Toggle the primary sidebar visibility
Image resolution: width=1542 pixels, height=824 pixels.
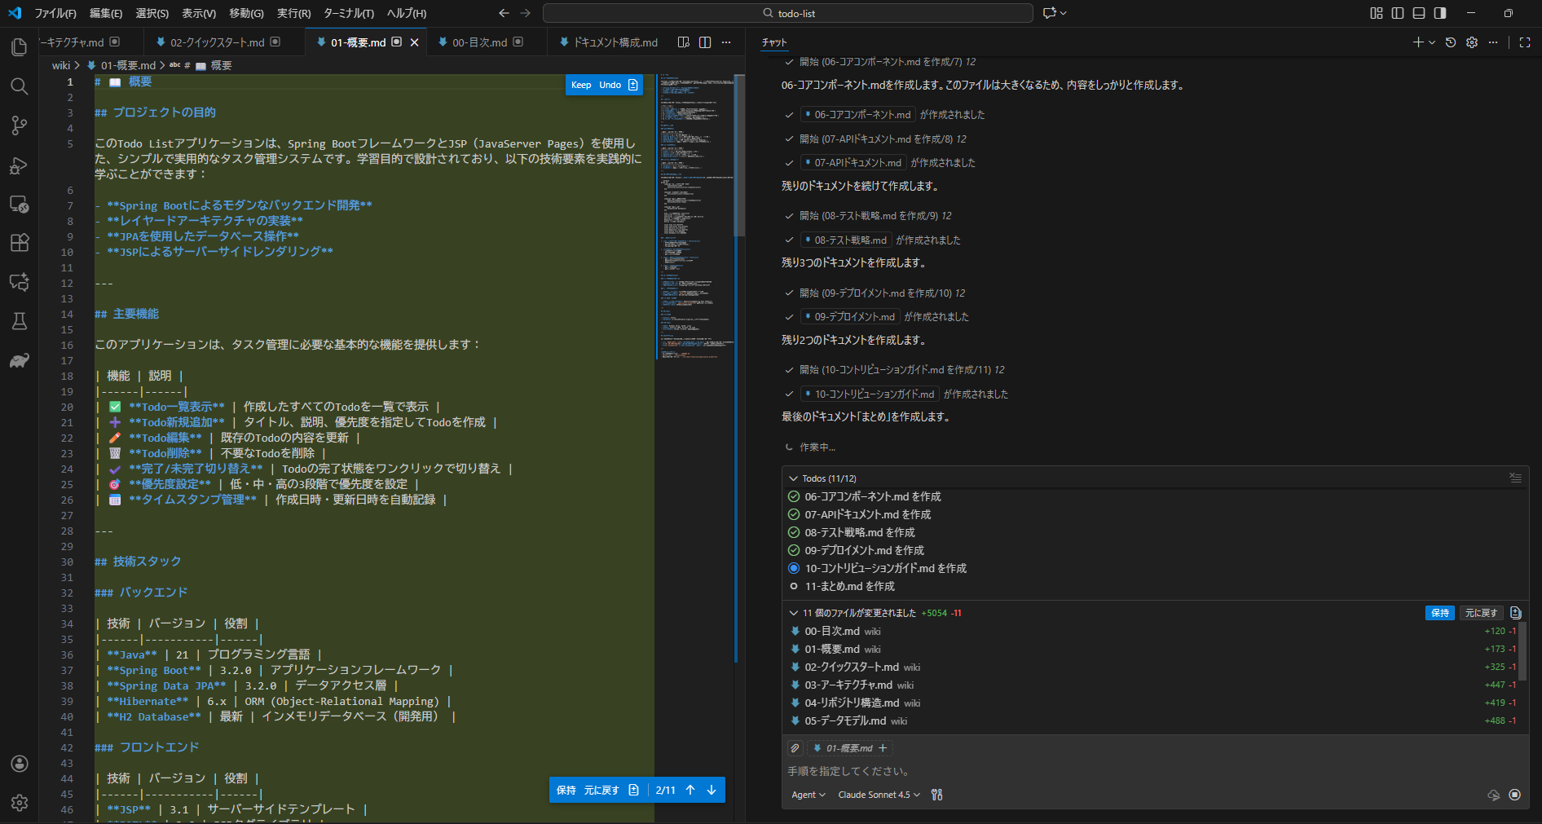coord(1399,13)
